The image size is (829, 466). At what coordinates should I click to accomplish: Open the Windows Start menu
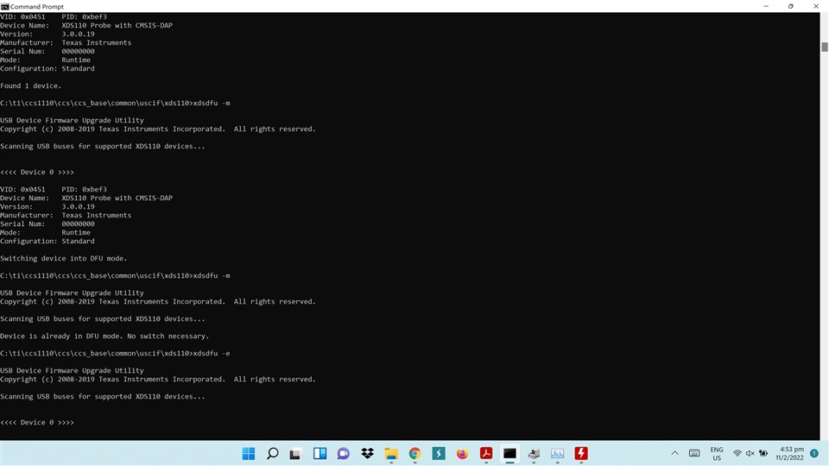click(x=249, y=453)
